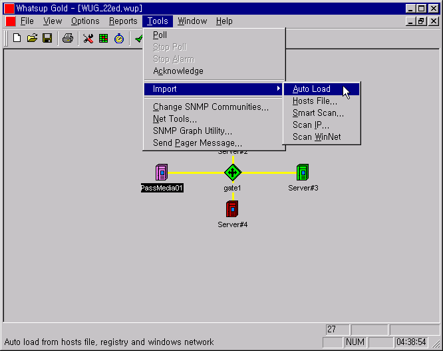Screen dimensions: 443x351
Task: Click the stopwatch poll timer icon
Action: [119, 38]
